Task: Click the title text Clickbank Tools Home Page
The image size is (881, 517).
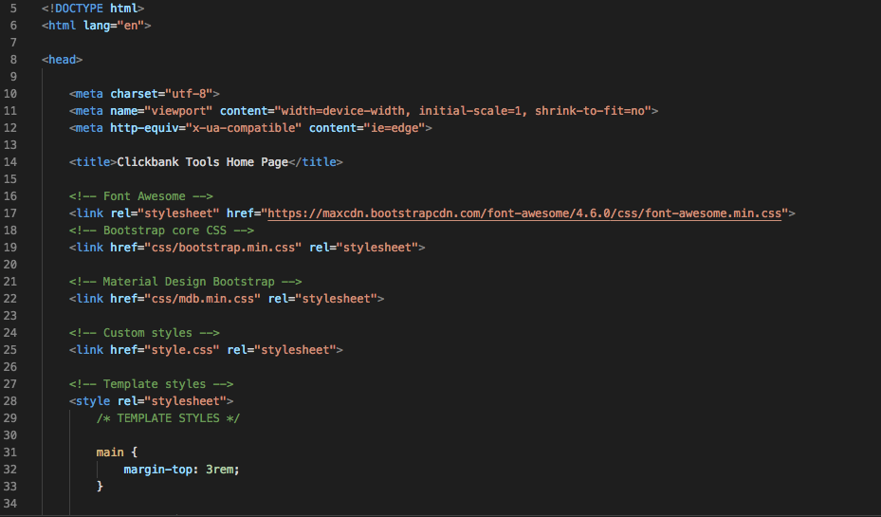Action: [202, 162]
